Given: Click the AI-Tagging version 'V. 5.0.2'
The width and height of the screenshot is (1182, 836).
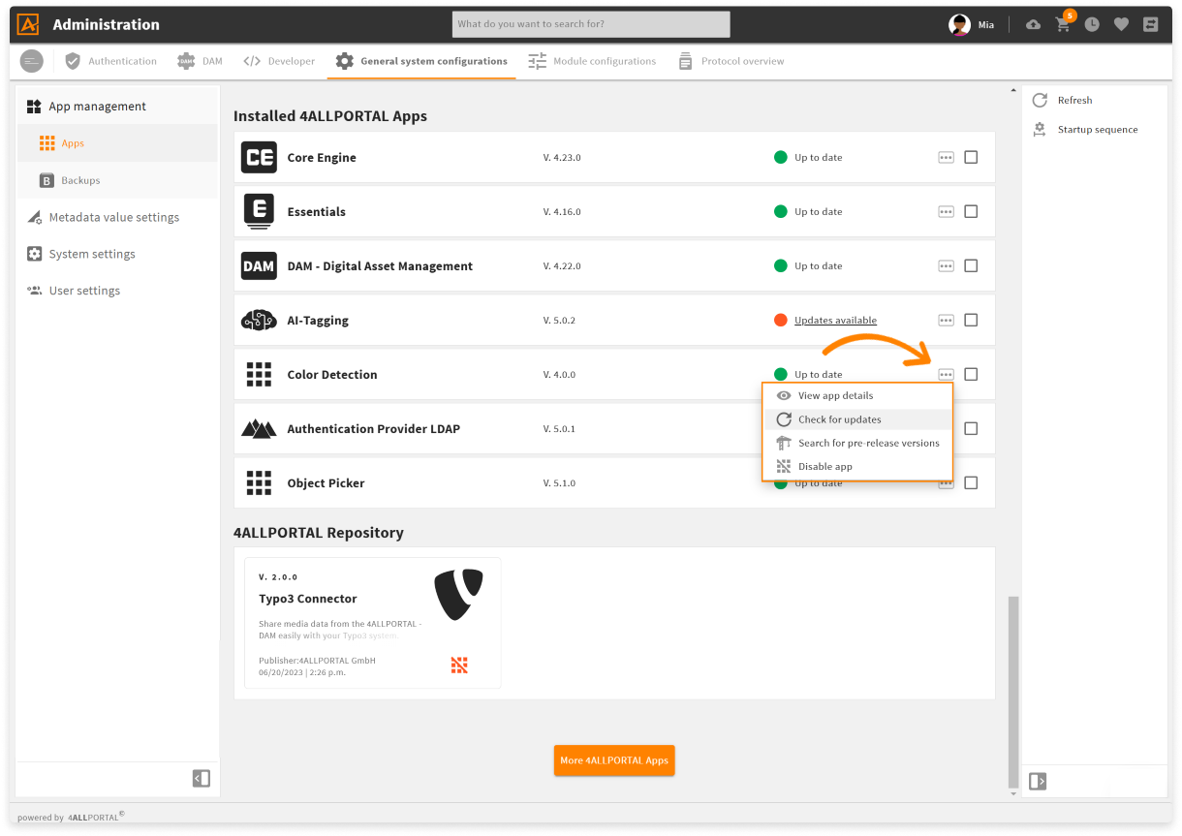Looking at the screenshot, I should 559,321.
